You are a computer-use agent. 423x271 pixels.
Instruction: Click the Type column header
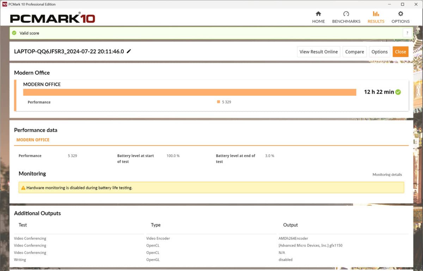coord(155,225)
